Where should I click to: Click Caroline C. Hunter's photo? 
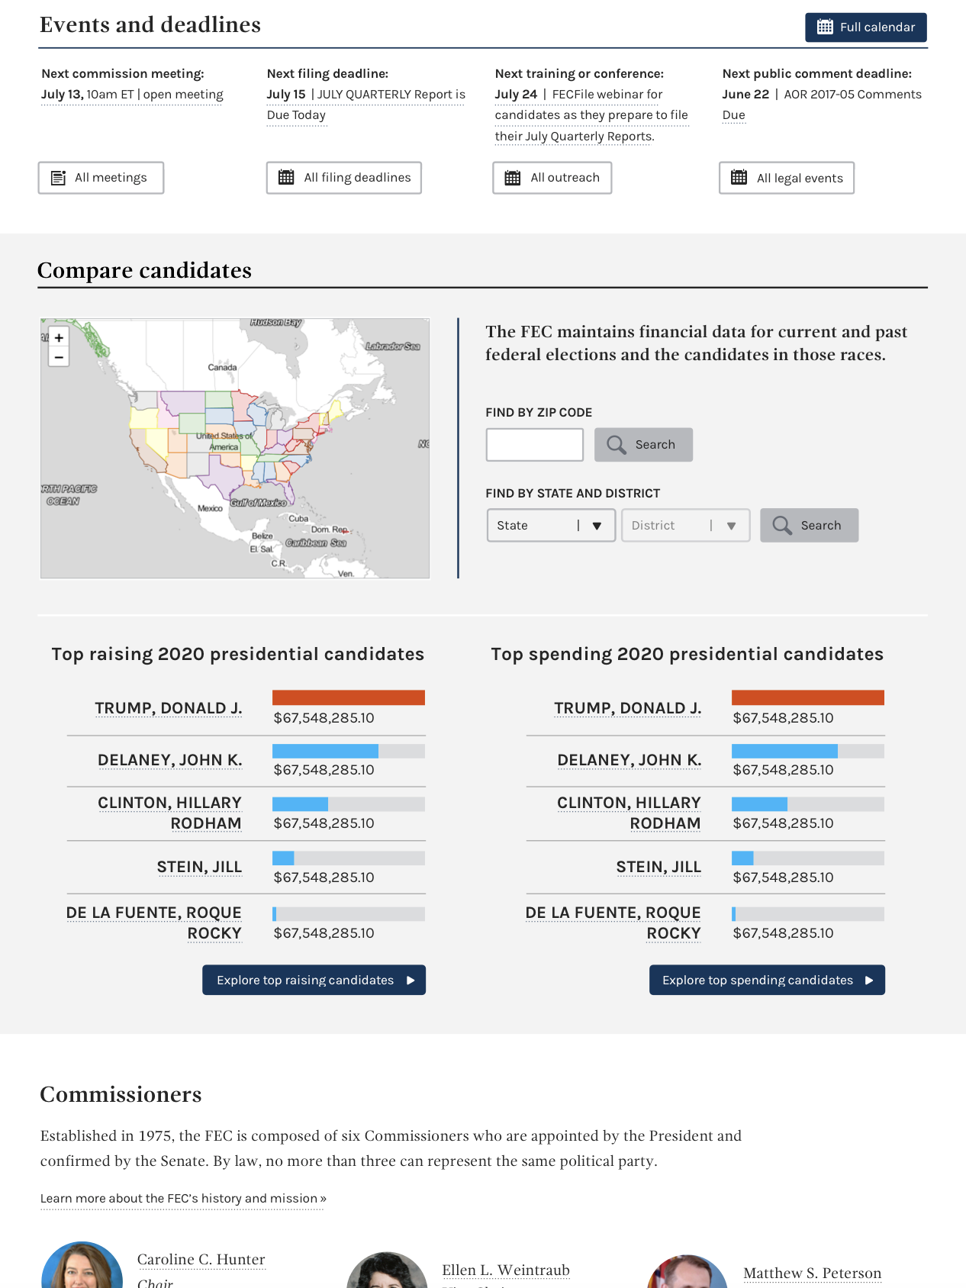(82, 1265)
